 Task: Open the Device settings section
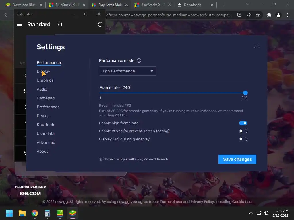tap(43, 116)
